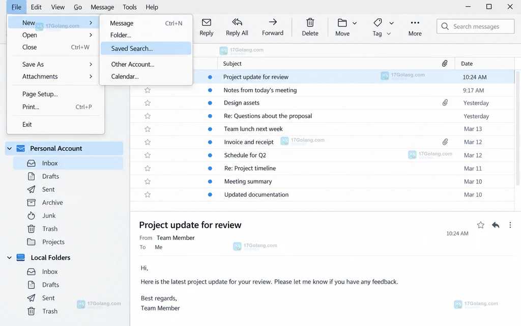521x326 pixels.
Task: Toggle read status of Meeting summary
Action: coord(210,182)
